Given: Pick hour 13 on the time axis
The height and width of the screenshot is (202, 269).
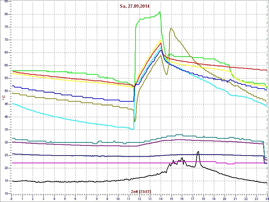Looking at the screenshot, I should tap(150, 199).
